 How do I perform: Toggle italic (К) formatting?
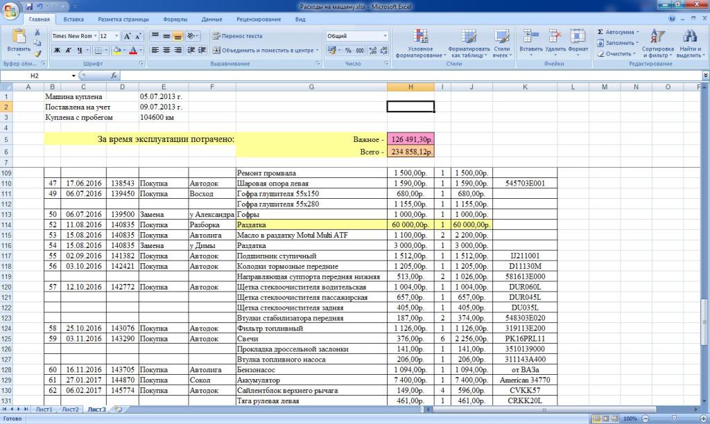coord(69,51)
